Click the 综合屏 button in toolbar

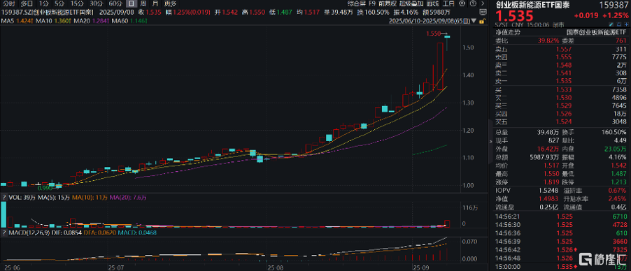[x=356, y=3]
